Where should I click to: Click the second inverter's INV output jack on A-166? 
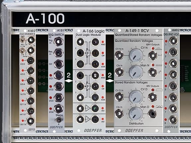coord(95,119)
